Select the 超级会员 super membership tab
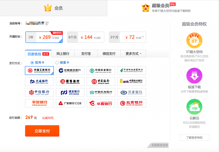This screenshot has width=219, height=152. (x=163, y=8)
